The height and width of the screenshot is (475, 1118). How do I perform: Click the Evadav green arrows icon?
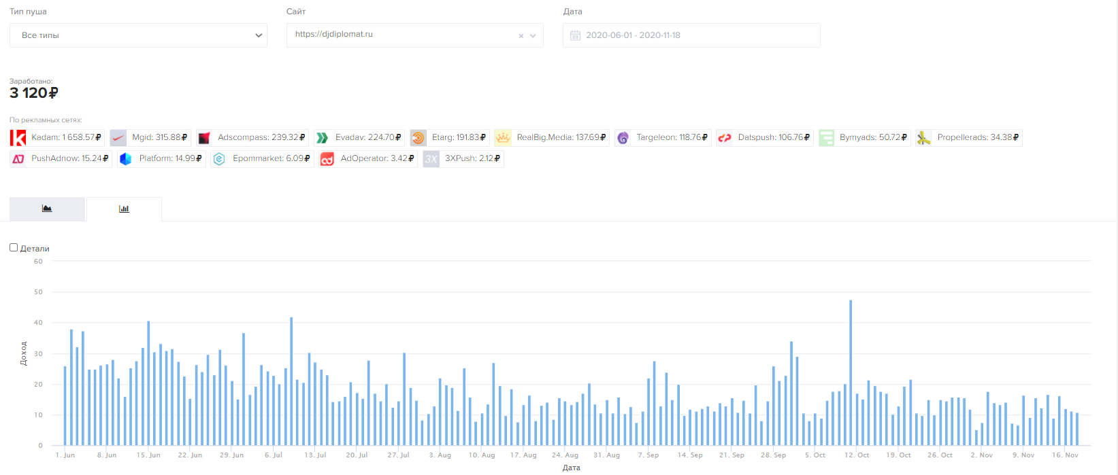[x=323, y=138]
